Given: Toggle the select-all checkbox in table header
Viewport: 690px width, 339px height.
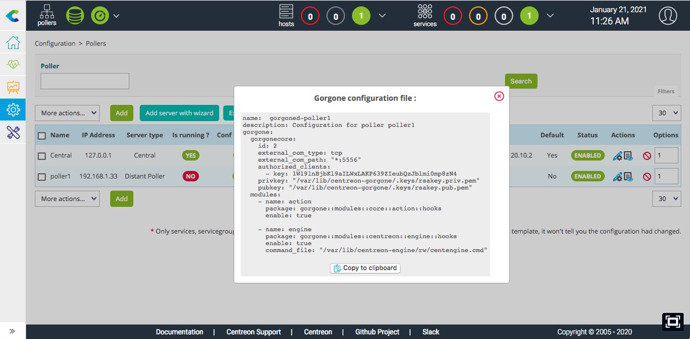Looking at the screenshot, I should pyautogui.click(x=42, y=136).
